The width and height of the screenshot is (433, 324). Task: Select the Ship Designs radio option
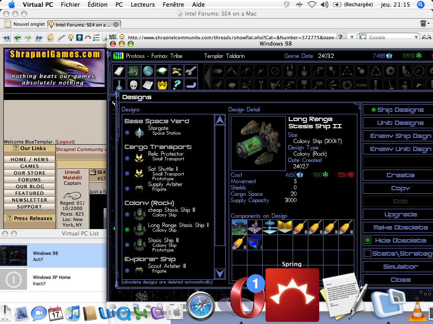pyautogui.click(x=373, y=110)
